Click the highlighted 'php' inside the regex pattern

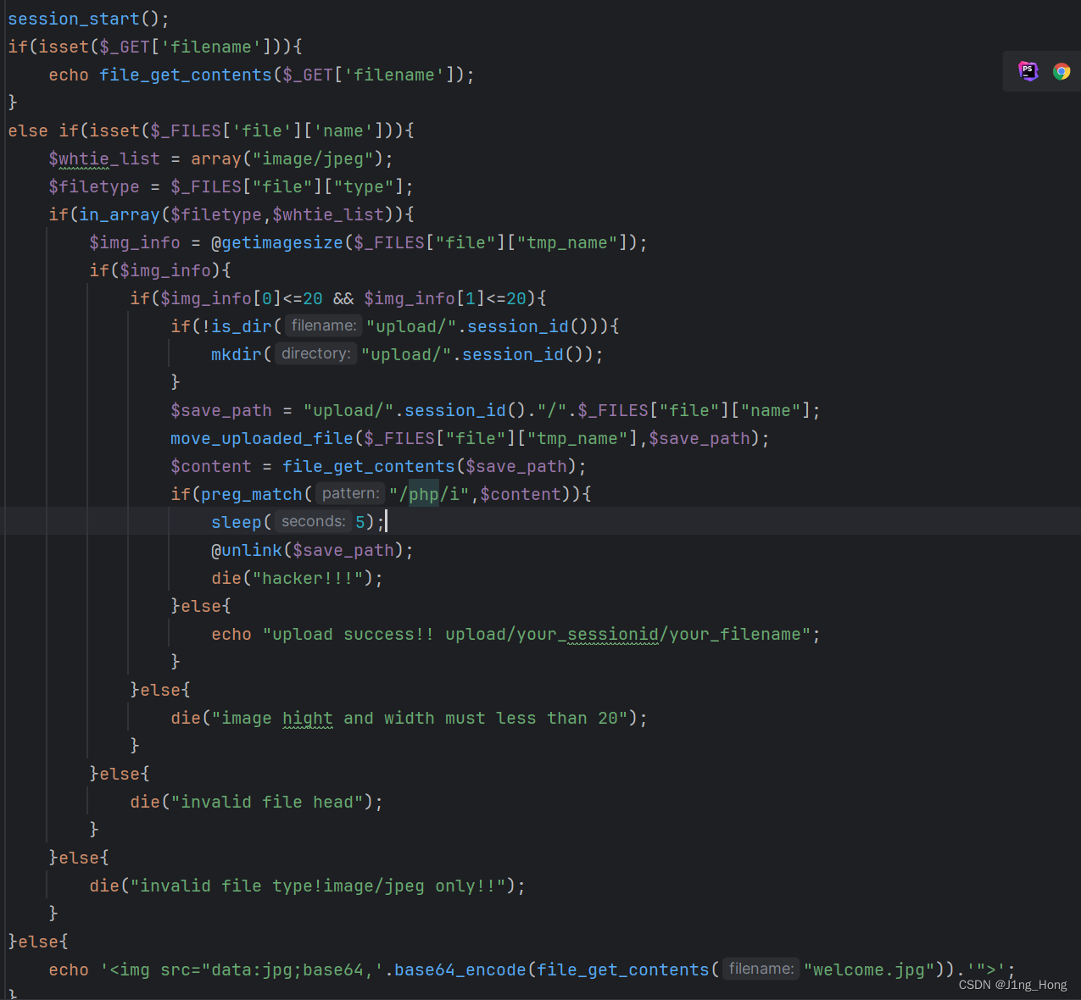pyautogui.click(x=423, y=493)
